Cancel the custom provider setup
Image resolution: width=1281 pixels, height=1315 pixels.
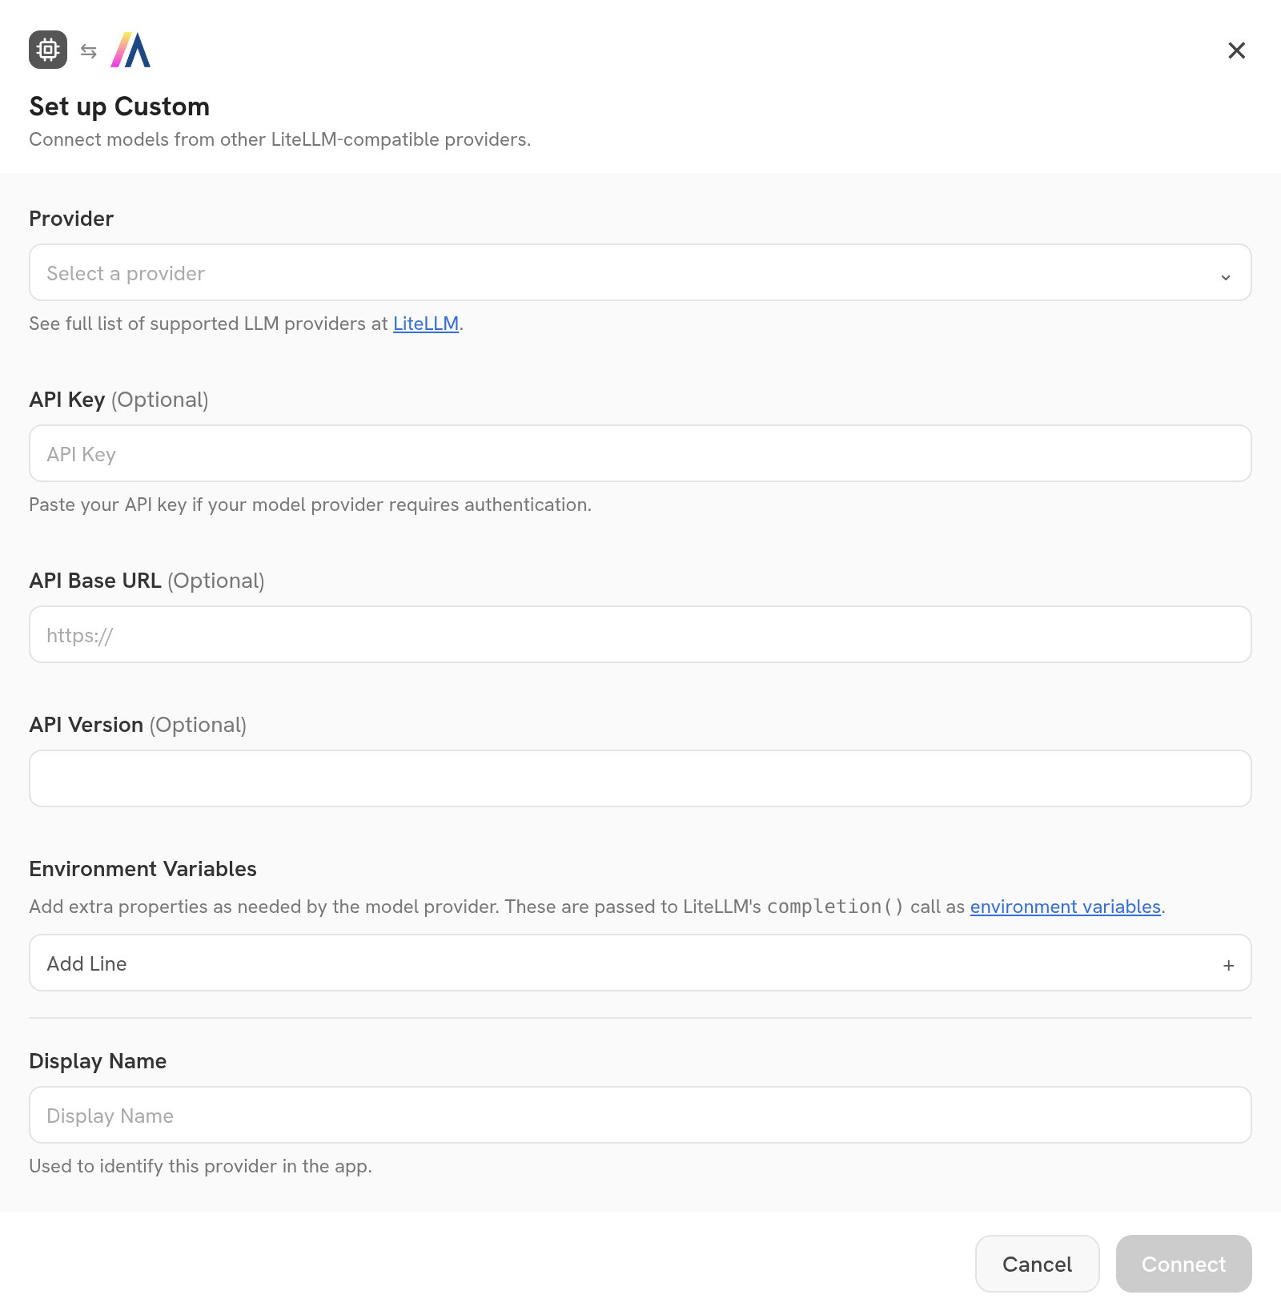point(1037,1264)
